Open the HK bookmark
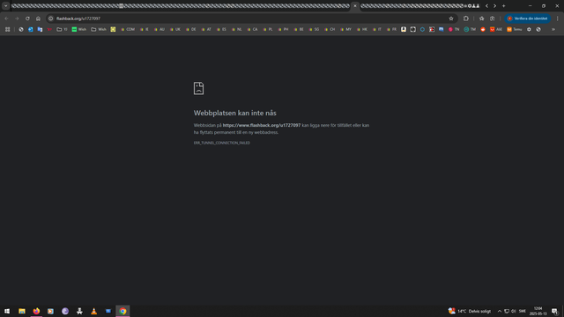This screenshot has height=317, width=564. click(362, 29)
